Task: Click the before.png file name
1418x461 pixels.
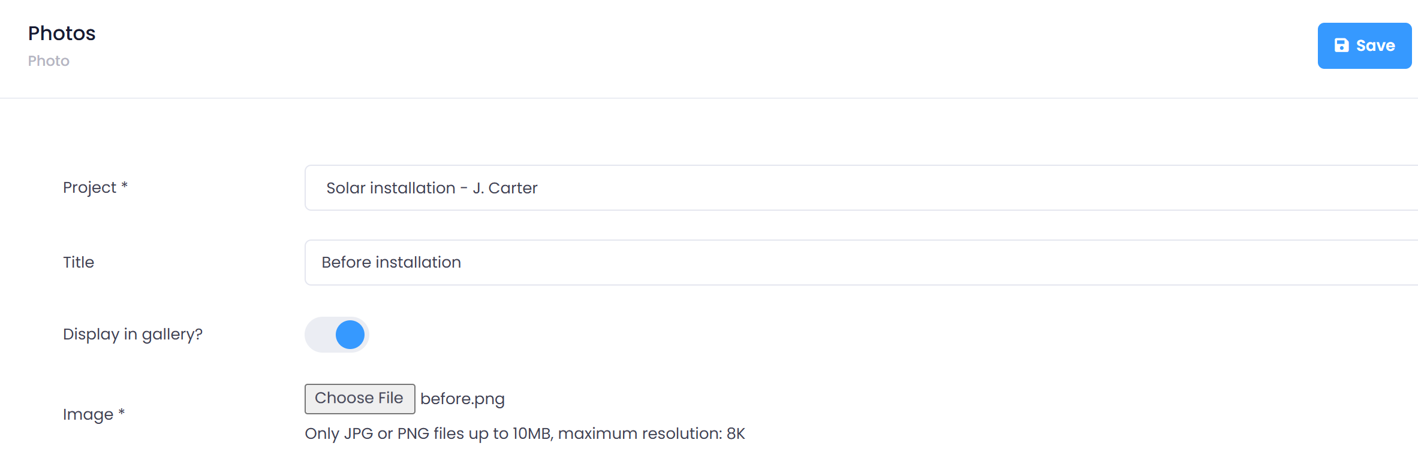Action: pyautogui.click(x=462, y=399)
